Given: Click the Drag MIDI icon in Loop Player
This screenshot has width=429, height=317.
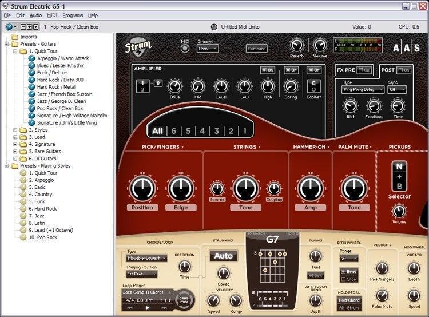Looking at the screenshot, I should (x=185, y=299).
